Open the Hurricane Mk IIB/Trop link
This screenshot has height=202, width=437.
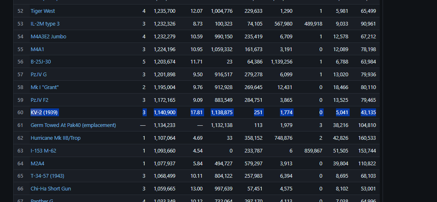(56, 138)
